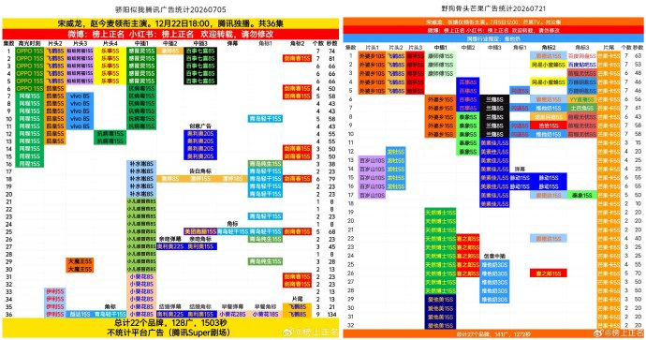
Task: Click the yellow 总计22个品牌 summary footer
Action: 170,328
